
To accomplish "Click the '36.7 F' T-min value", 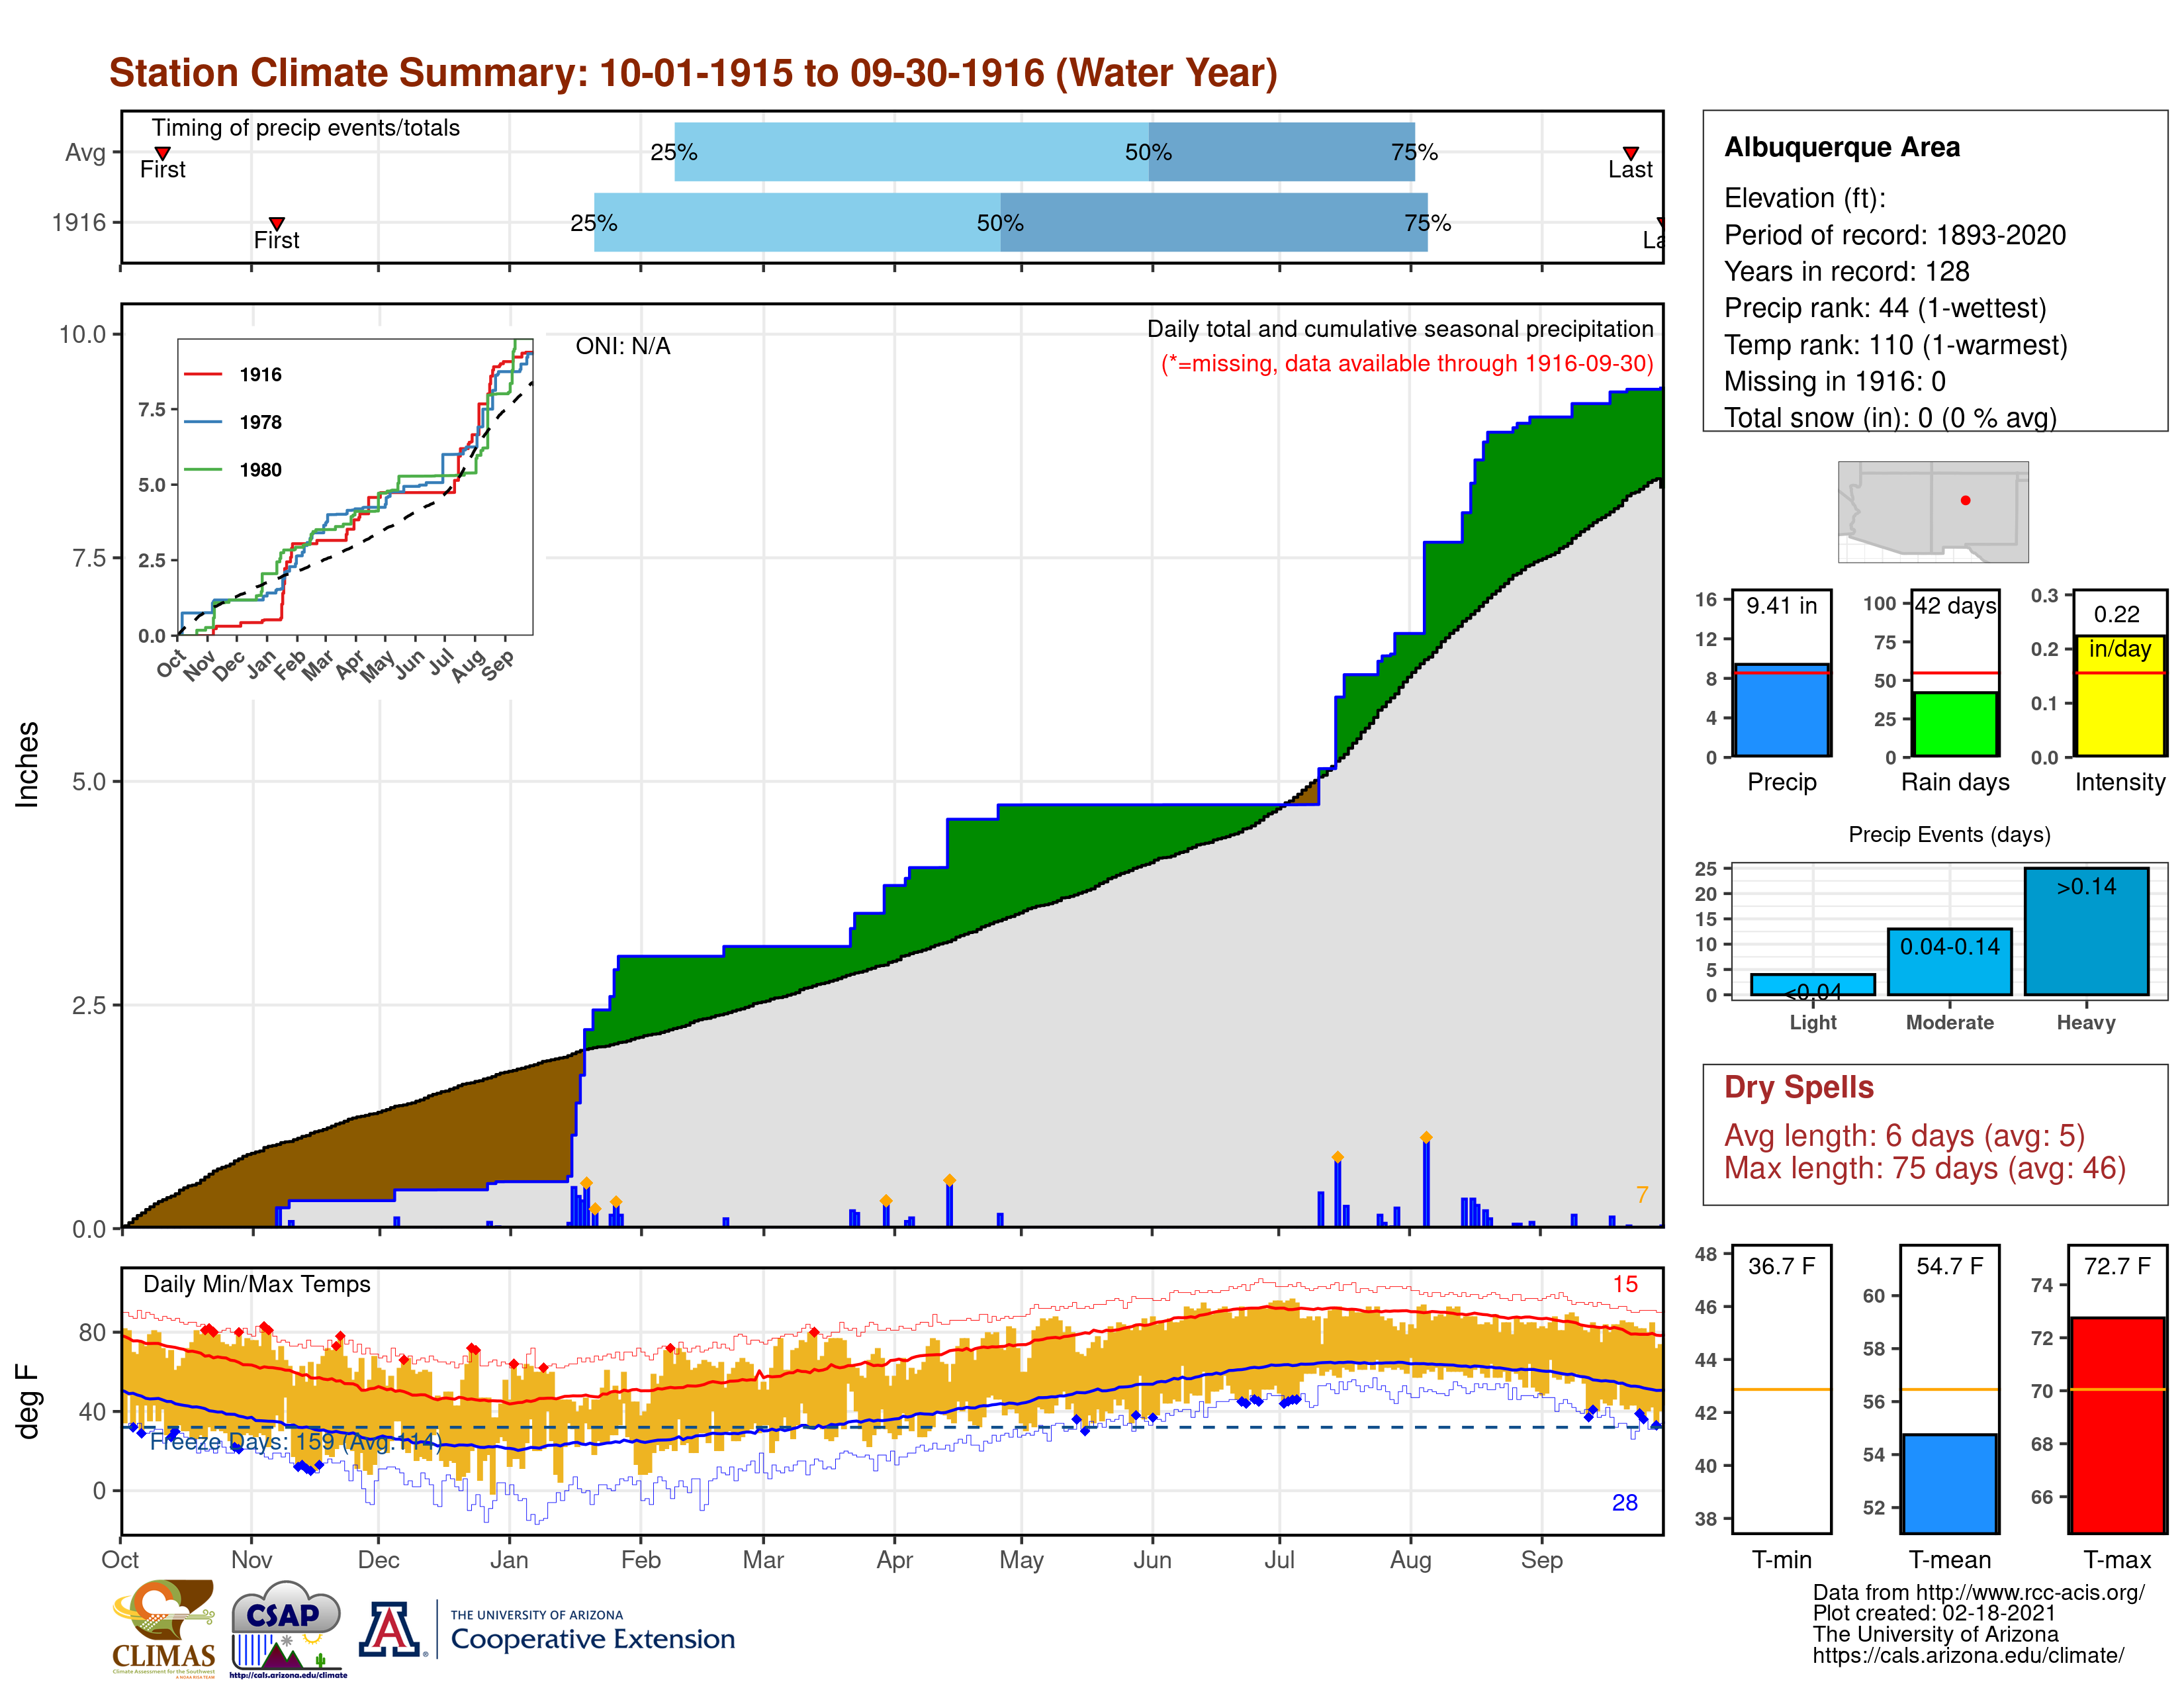I will (x=1781, y=1266).
